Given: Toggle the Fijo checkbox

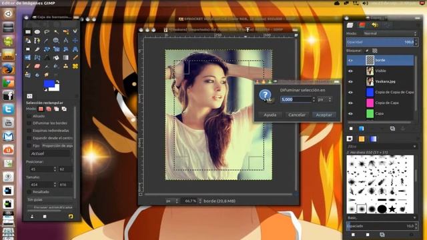Looking at the screenshot, I should pyautogui.click(x=29, y=146).
